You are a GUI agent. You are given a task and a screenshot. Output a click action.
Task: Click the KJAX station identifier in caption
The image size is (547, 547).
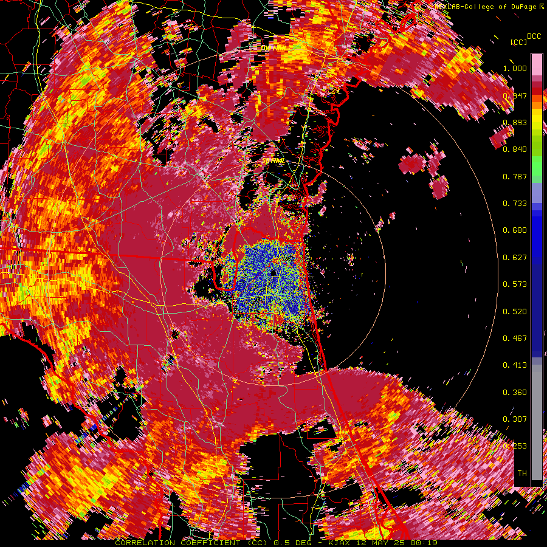[340, 543]
